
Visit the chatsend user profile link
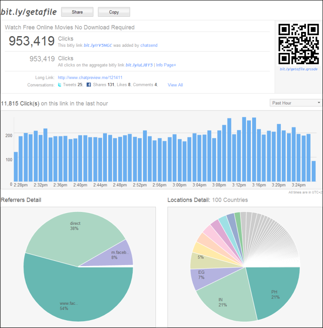149,46
